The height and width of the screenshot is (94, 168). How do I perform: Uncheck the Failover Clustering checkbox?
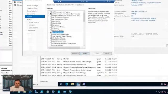tap(51, 32)
